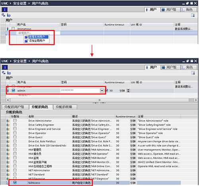Uncheck the fullAccess role checkbox
Image resolution: width=199 pixels, height=186 pixels.
pyautogui.click(x=15, y=183)
